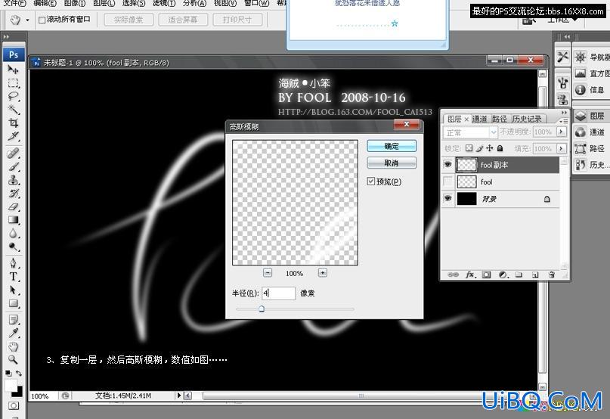Select the Healing Brush tool
Image resolution: width=610 pixels, height=419 pixels.
tap(13, 153)
